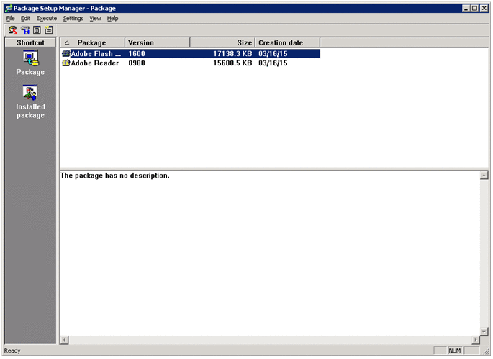Sort list by Package column header
Viewport: 493px width, 359px height.
pos(92,42)
